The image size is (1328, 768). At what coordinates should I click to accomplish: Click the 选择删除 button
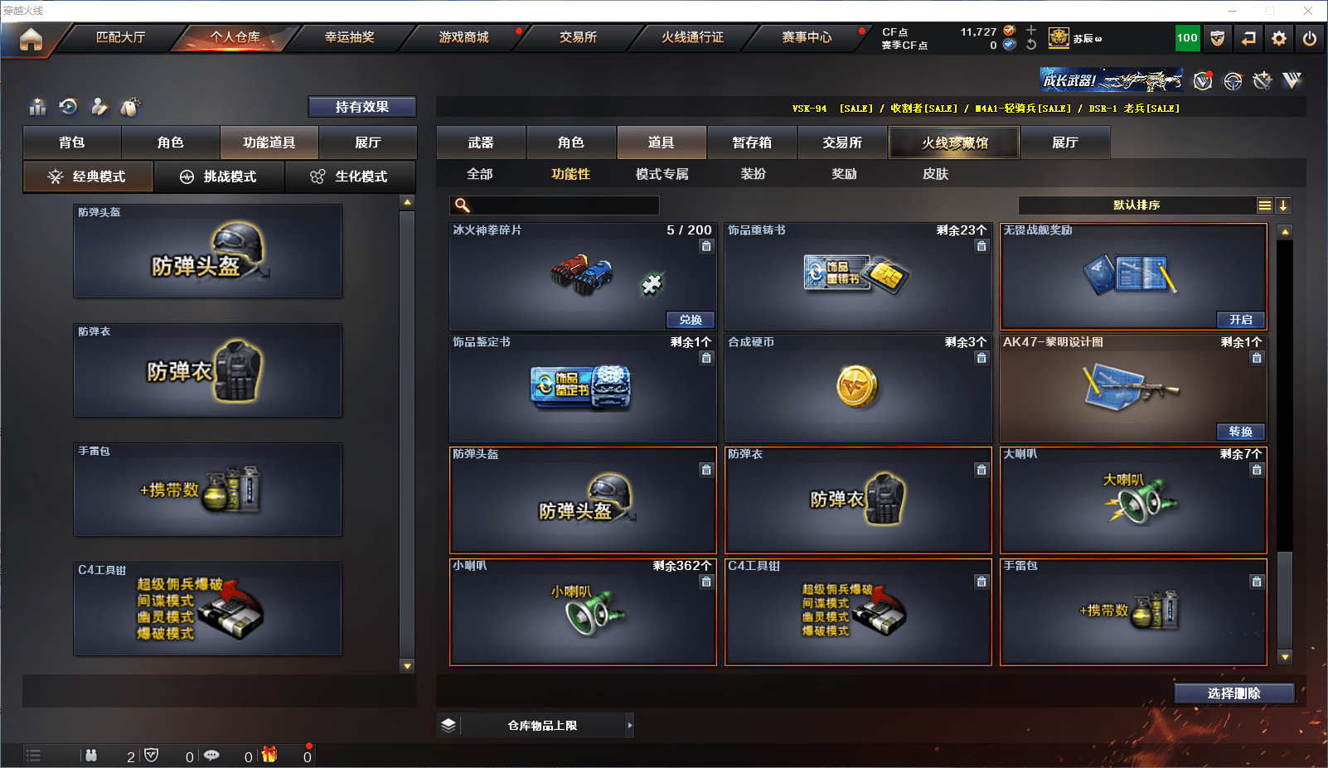click(1234, 693)
